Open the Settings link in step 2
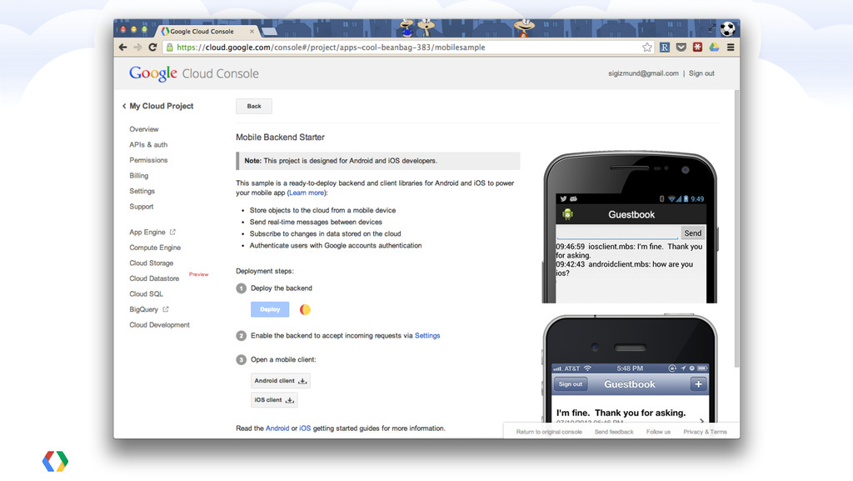 (x=427, y=336)
